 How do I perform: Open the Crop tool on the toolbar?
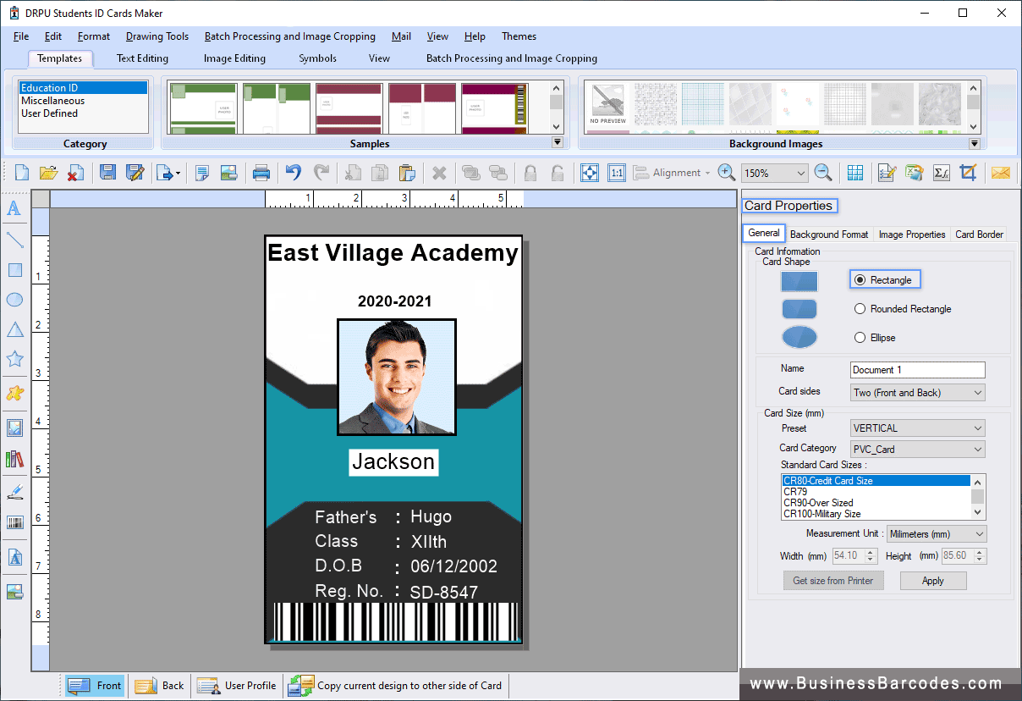[x=970, y=172]
